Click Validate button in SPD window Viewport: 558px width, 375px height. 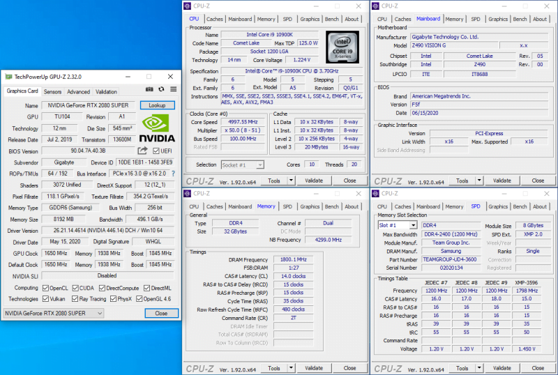[502, 368]
